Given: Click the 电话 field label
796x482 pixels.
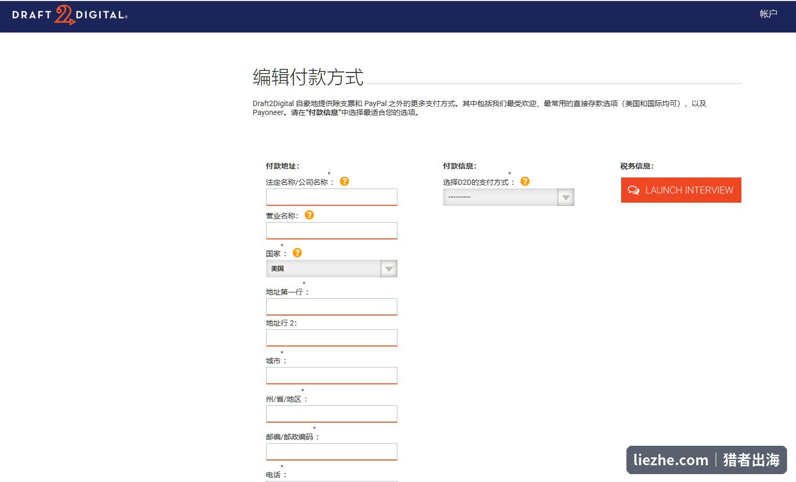Looking at the screenshot, I should click(276, 475).
